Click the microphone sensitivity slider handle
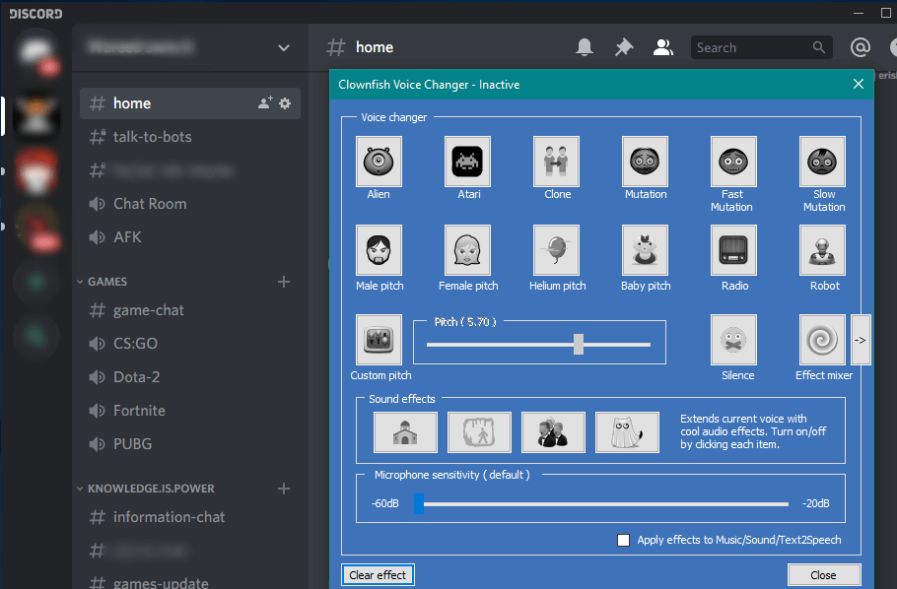Viewport: 897px width, 589px height. [x=419, y=503]
